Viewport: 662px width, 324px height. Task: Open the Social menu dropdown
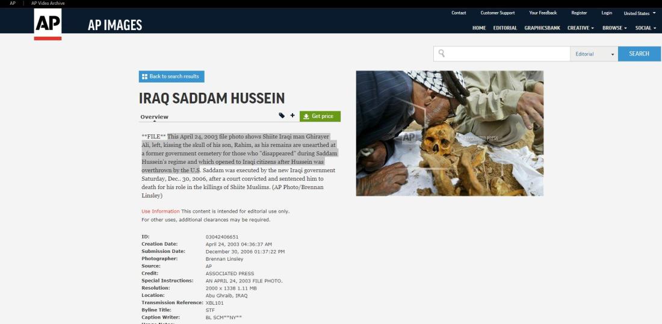pyautogui.click(x=646, y=28)
